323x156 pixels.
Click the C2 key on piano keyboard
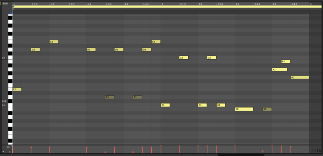point(10,58)
